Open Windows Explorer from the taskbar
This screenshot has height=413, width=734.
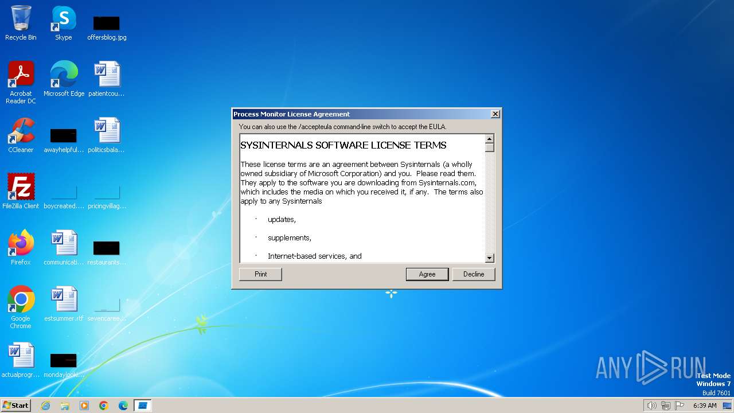click(65, 406)
